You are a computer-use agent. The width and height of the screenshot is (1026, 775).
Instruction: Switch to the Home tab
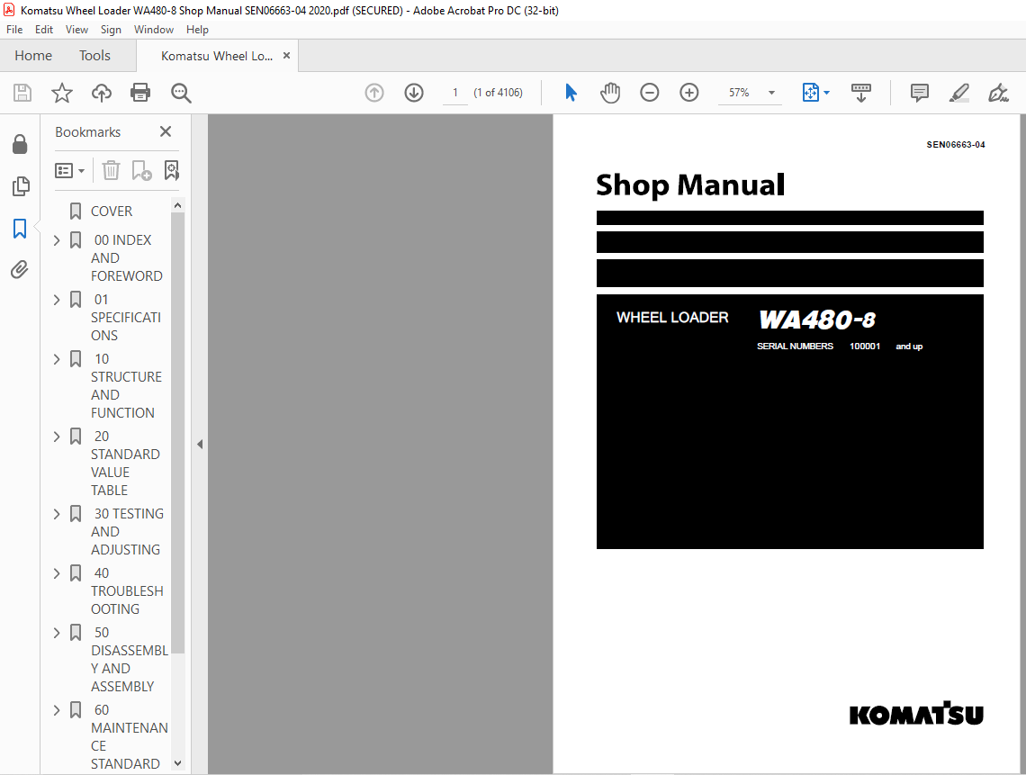pyautogui.click(x=33, y=56)
